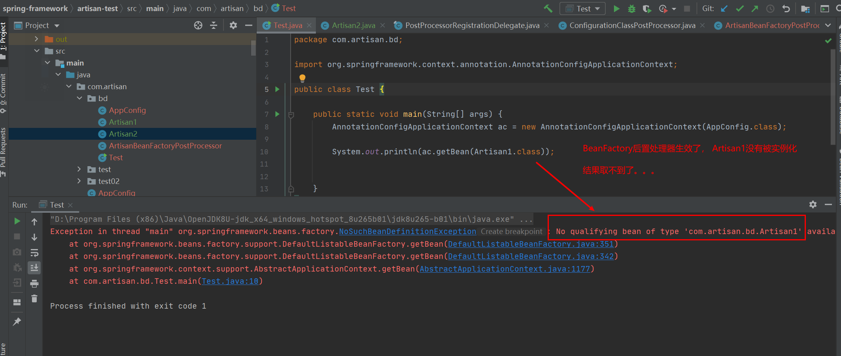The height and width of the screenshot is (356, 841).
Task: Push commits with Git green arrow
Action: point(755,8)
